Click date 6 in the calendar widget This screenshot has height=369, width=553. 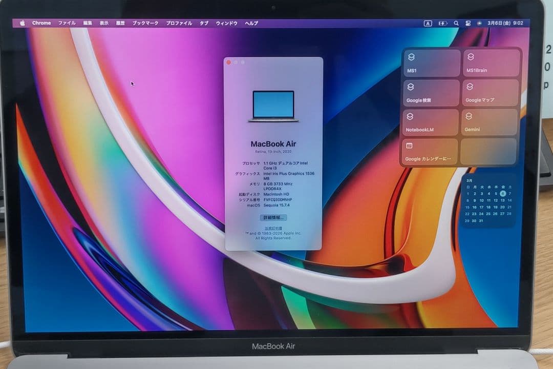(503, 194)
